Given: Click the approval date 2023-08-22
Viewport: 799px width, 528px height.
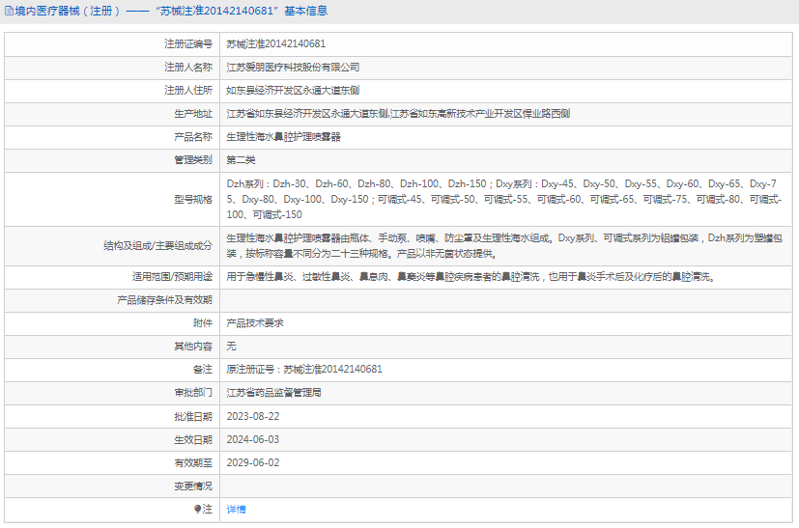Looking at the screenshot, I should (253, 416).
